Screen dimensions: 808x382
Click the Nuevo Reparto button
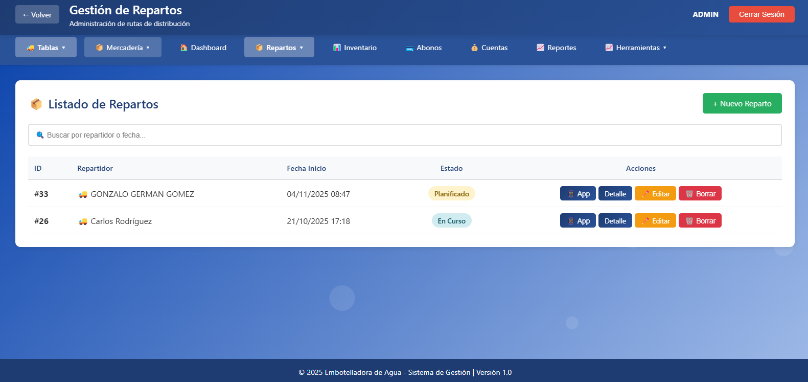[742, 103]
